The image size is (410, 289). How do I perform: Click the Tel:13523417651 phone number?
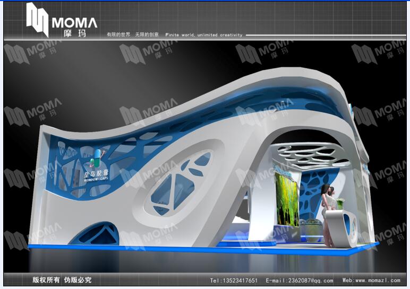pyautogui.click(x=234, y=281)
